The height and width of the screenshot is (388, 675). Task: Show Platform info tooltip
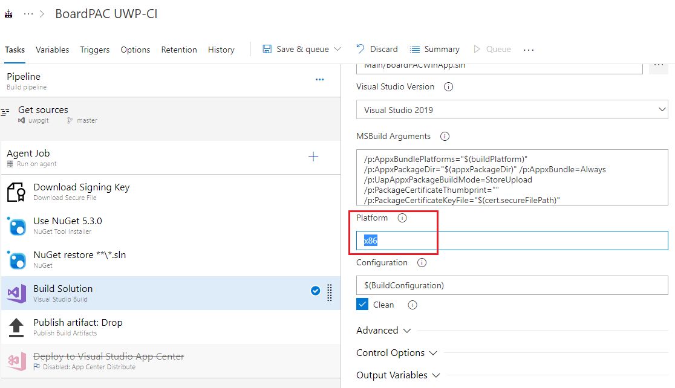click(402, 218)
